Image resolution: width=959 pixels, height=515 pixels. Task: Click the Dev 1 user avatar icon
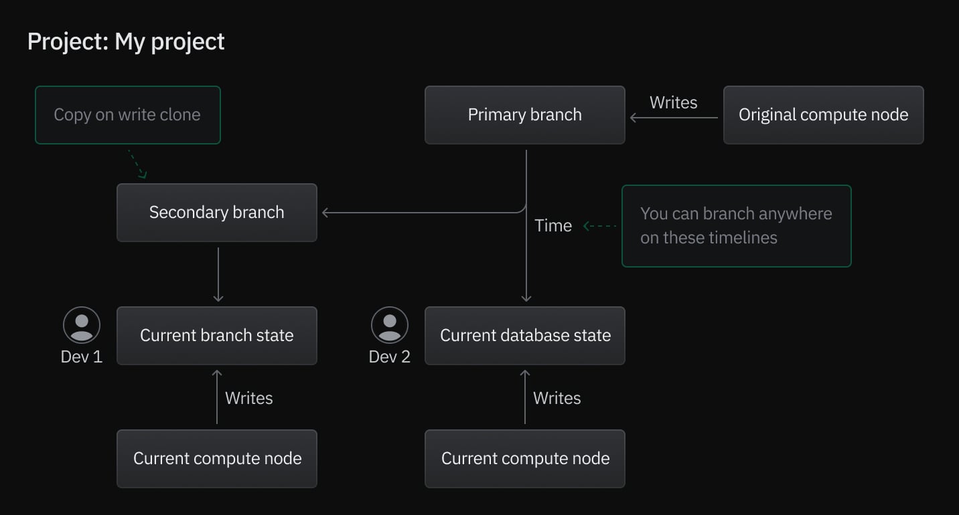[82, 325]
